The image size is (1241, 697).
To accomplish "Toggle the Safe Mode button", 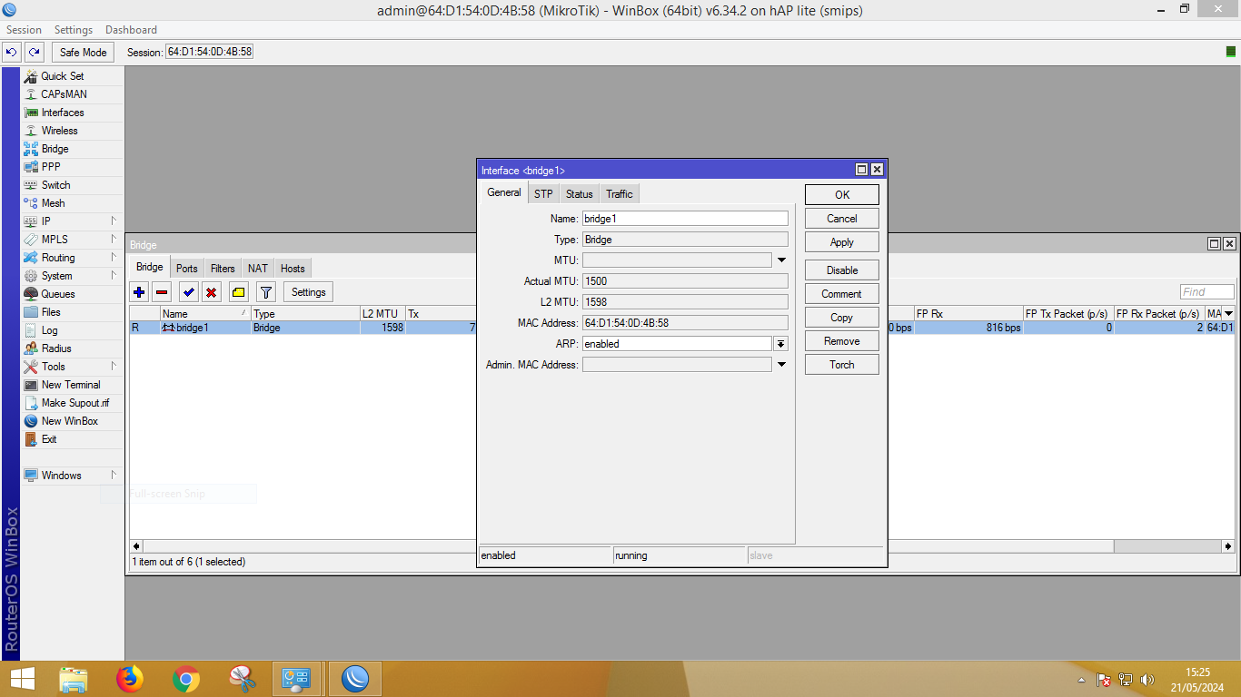I will tap(83, 53).
